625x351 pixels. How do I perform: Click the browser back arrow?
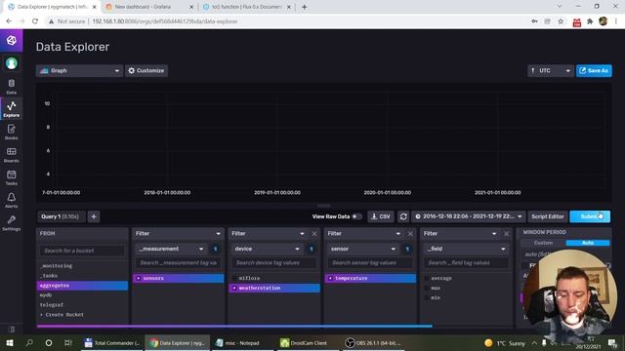click(9, 21)
